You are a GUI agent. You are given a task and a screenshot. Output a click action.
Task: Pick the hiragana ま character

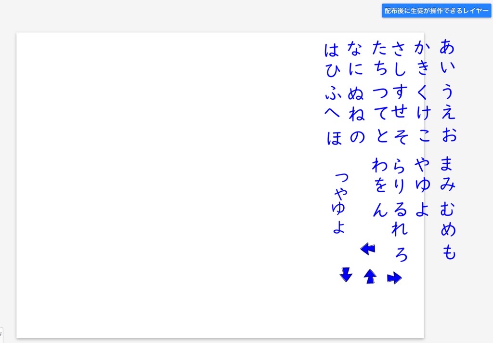pyautogui.click(x=448, y=164)
